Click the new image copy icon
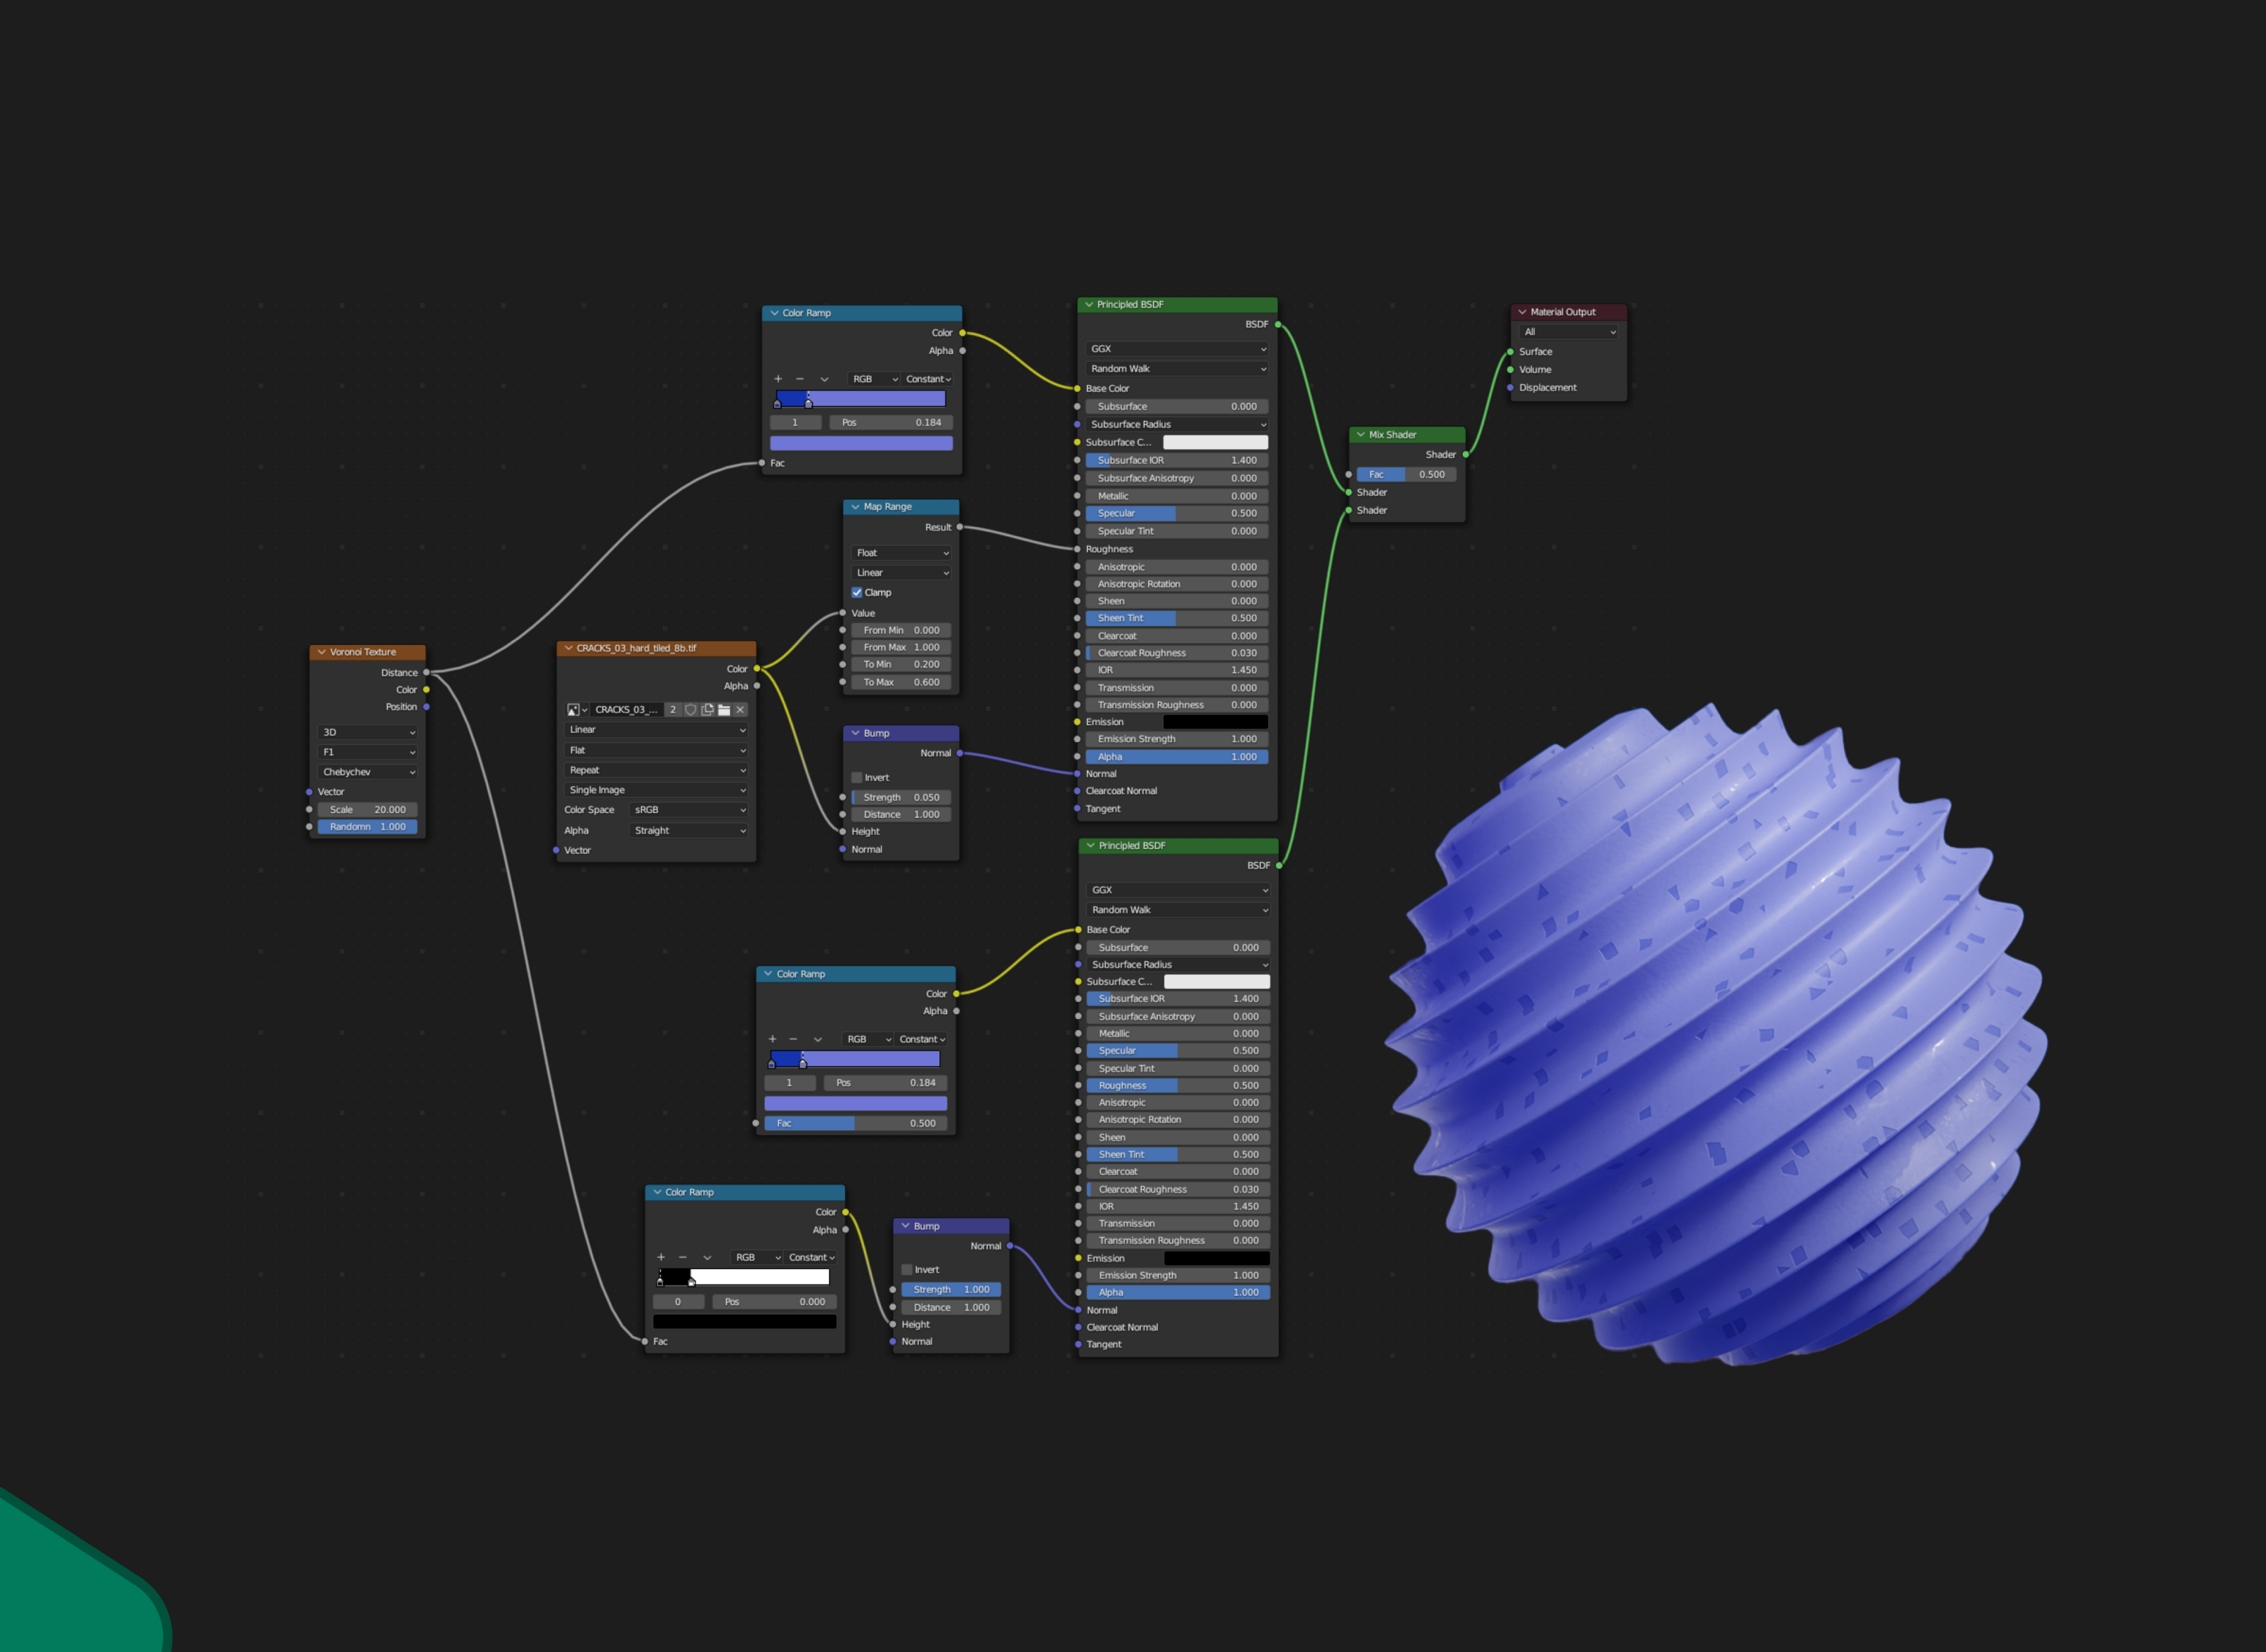This screenshot has width=2266, height=1652. click(x=707, y=710)
